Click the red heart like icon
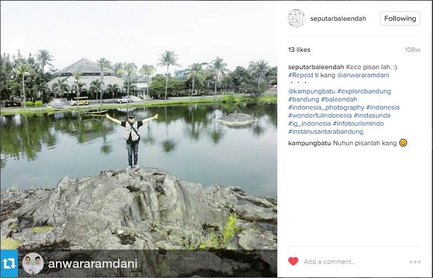Image resolution: width=433 pixels, height=279 pixels. coord(293,261)
